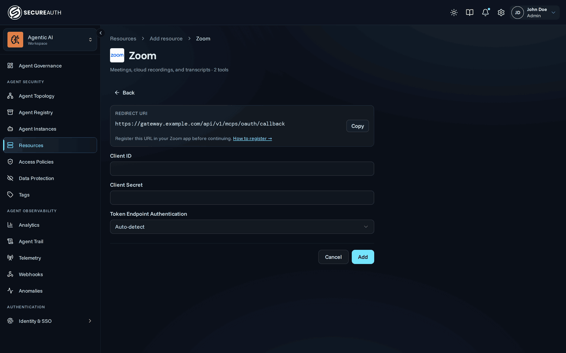Viewport: 566px width, 353px height.
Task: Click the redirect URI text
Action: [200, 124]
